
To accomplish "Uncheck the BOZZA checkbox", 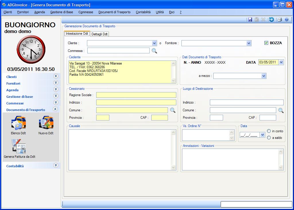I will (x=266, y=43).
